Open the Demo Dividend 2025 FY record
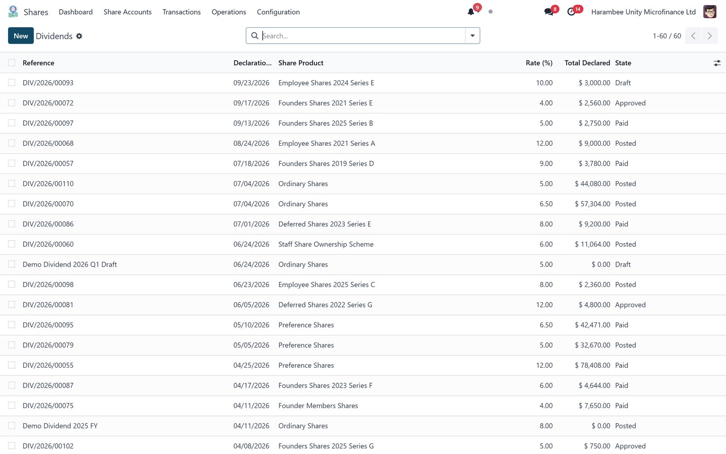The width and height of the screenshot is (726, 454). point(60,426)
